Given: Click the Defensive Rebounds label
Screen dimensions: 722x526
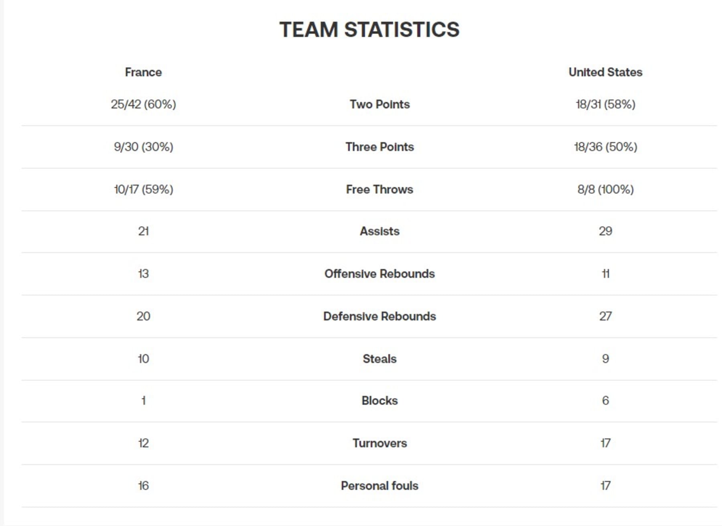Looking at the screenshot, I should coord(379,316).
